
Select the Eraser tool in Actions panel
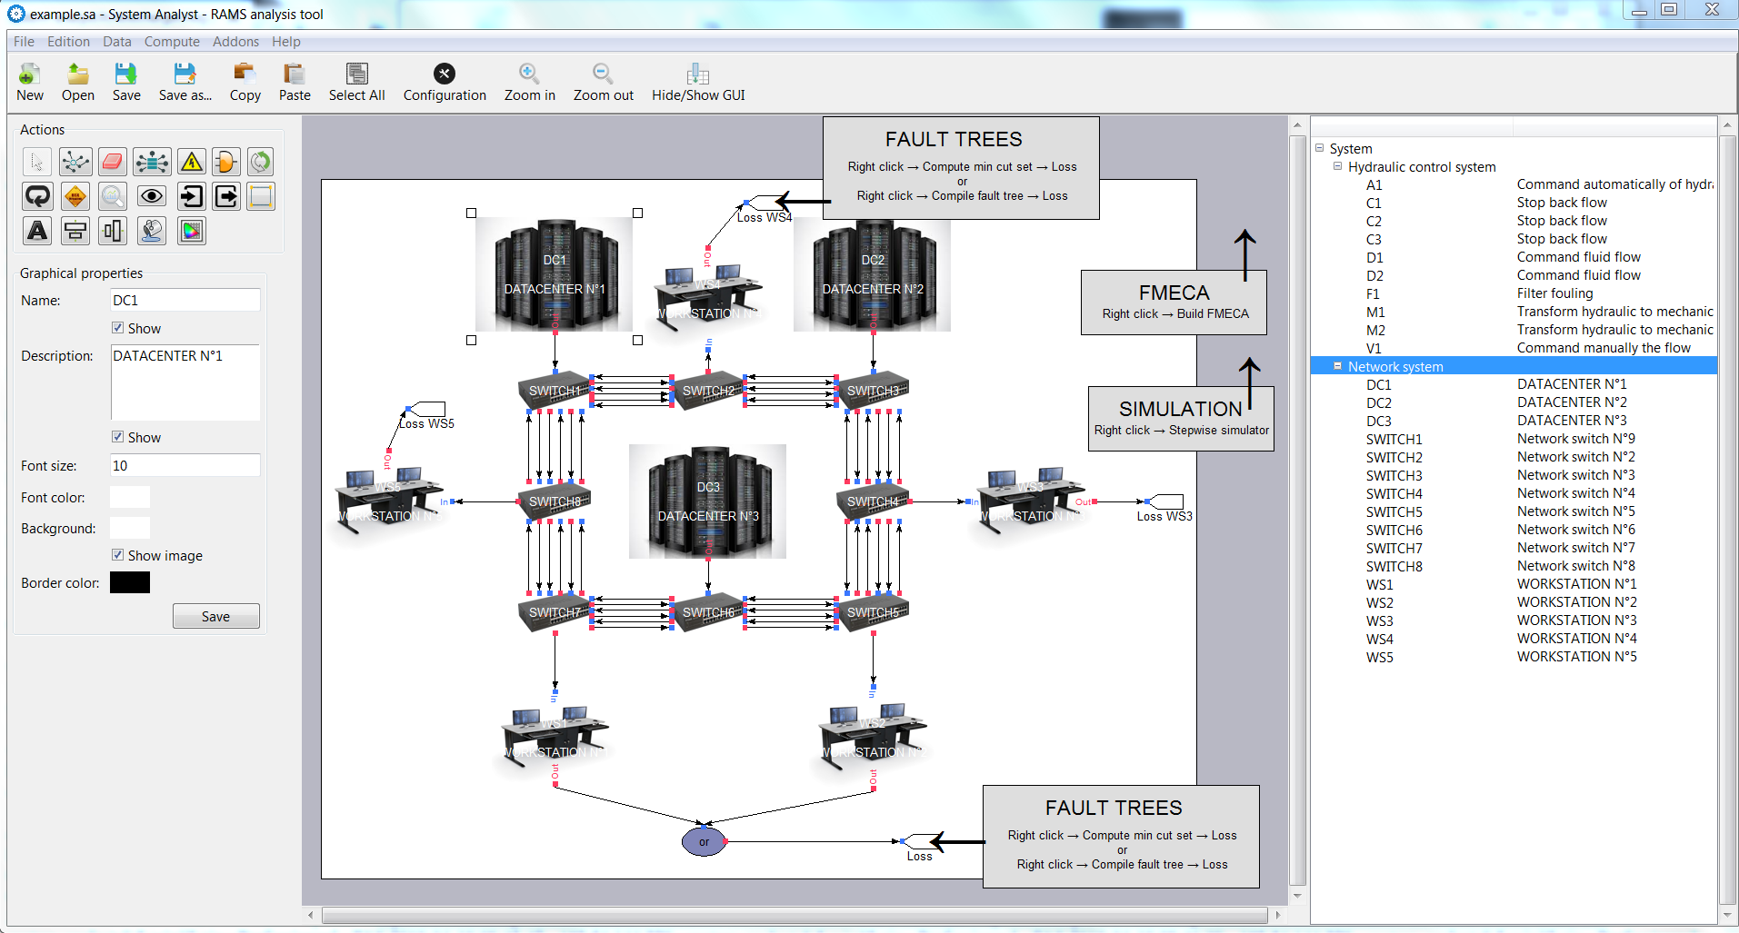point(113,161)
